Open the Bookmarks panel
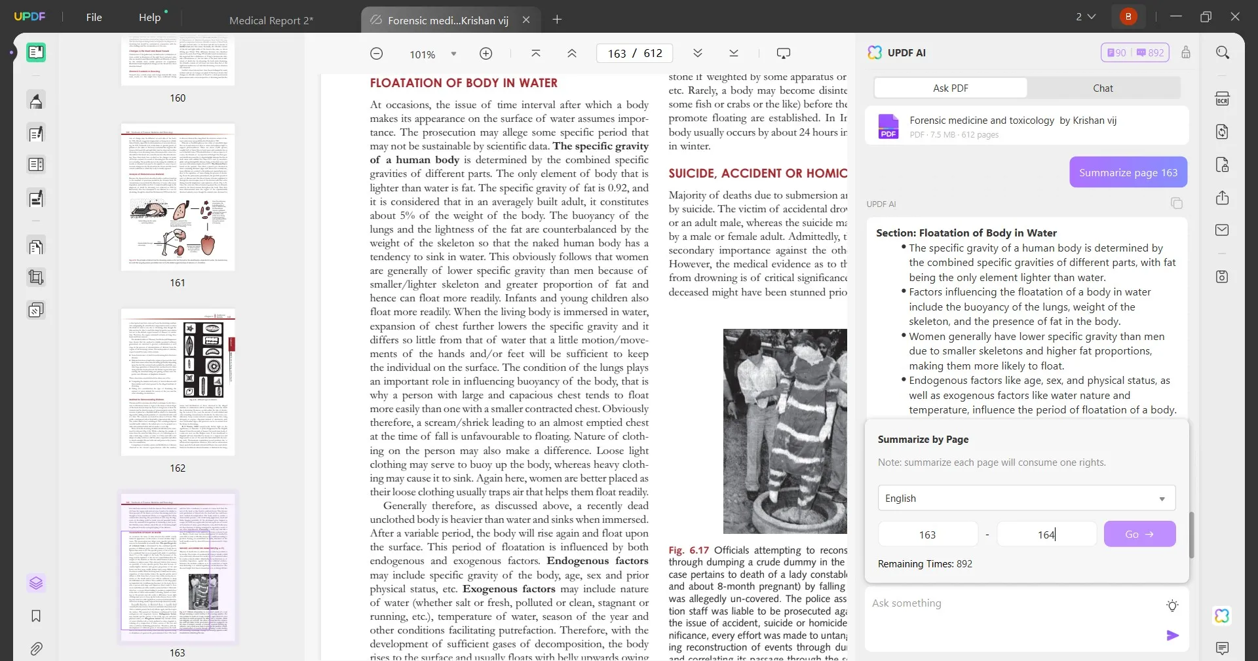 pyautogui.click(x=36, y=616)
